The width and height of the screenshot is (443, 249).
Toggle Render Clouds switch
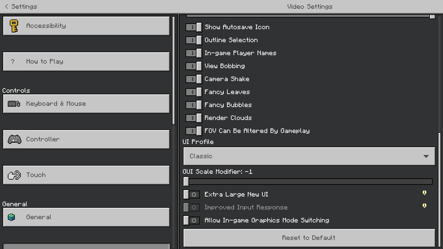[x=194, y=118]
